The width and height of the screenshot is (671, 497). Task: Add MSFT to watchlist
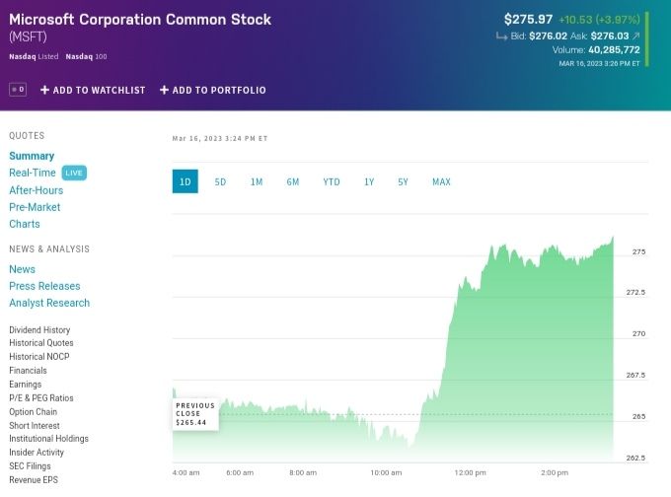pyautogui.click(x=93, y=91)
